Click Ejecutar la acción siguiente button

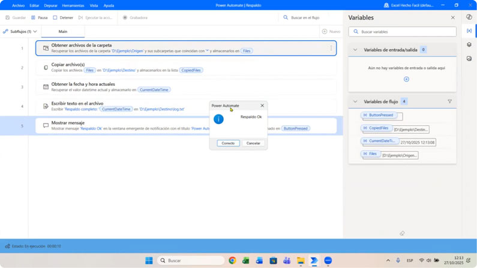coord(95,17)
